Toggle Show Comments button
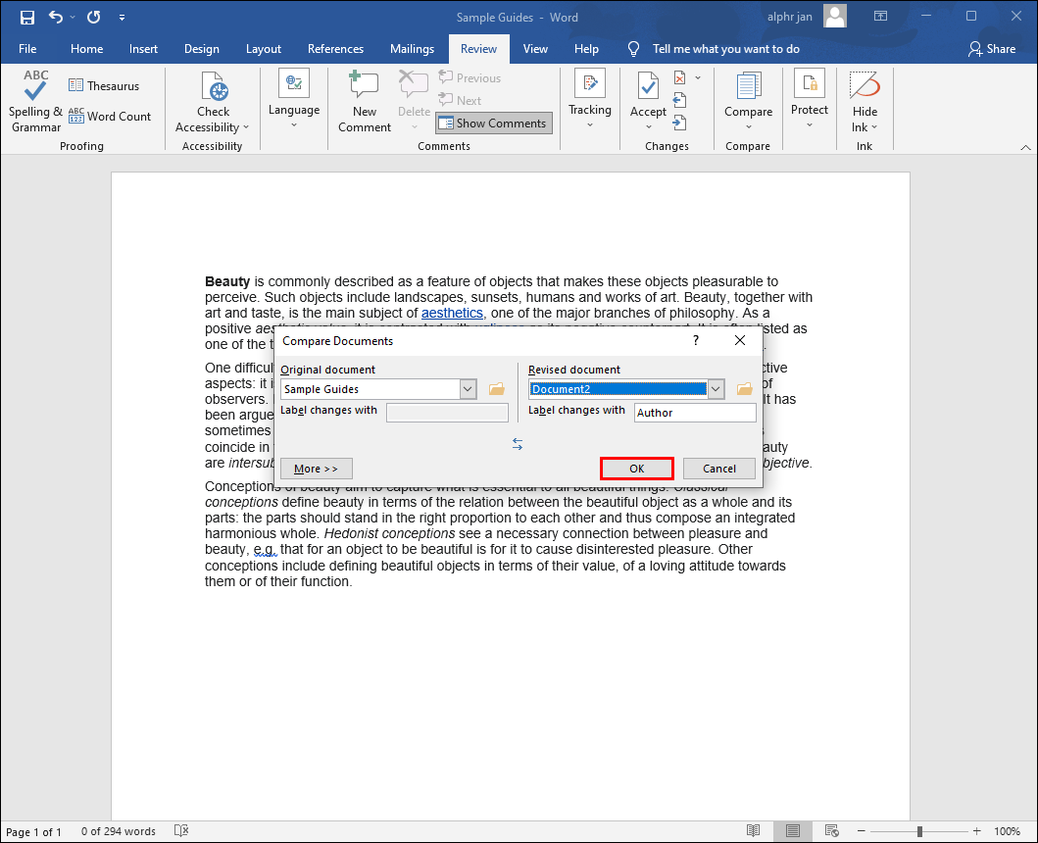Screen dimensions: 1038x843 click(x=493, y=124)
